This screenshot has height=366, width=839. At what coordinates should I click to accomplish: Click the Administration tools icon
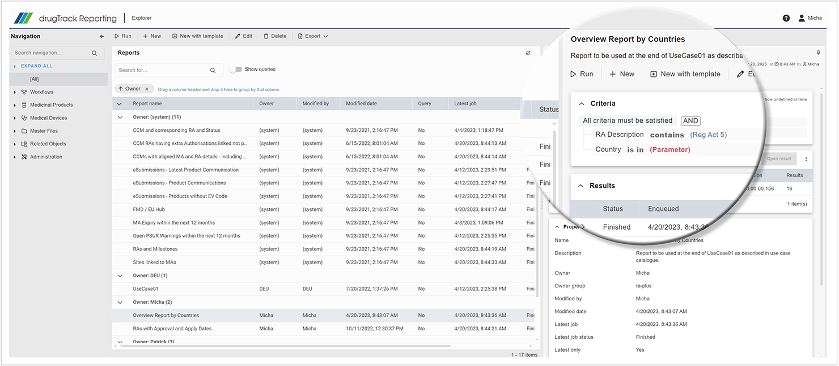pos(24,157)
